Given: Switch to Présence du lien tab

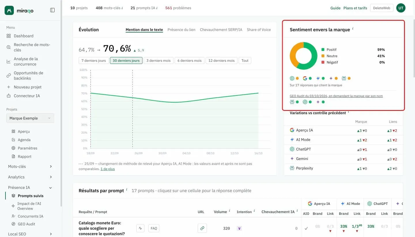Looking at the screenshot, I should coord(181,30).
